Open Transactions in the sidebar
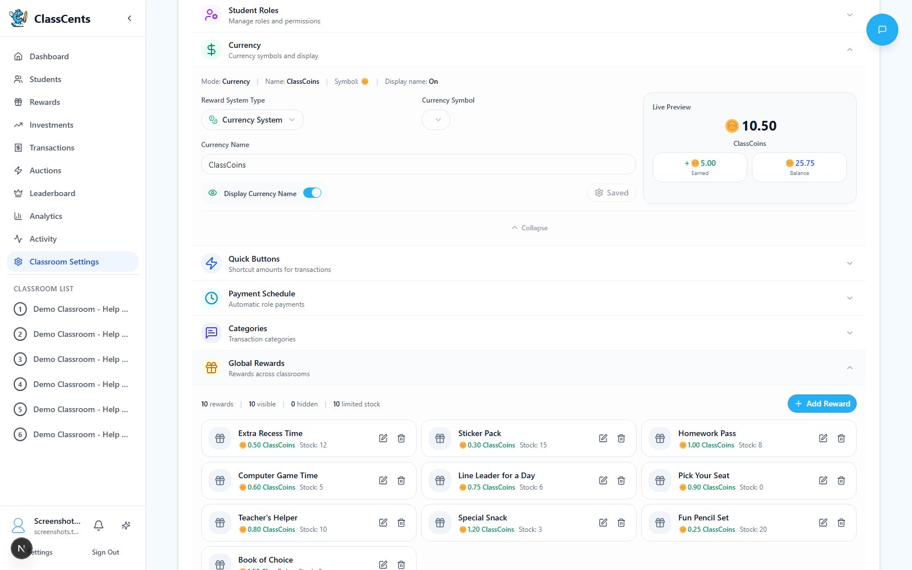Viewport: 912px width, 570px height. (72, 148)
